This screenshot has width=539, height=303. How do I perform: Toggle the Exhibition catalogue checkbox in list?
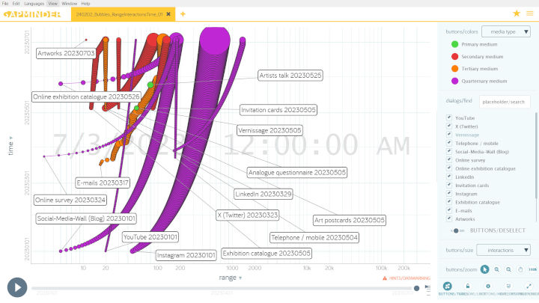point(449,202)
